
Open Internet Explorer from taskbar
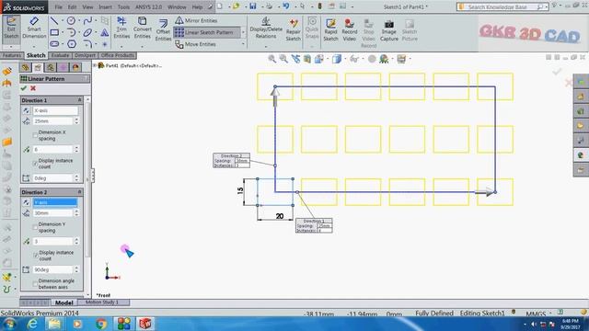[32, 324]
